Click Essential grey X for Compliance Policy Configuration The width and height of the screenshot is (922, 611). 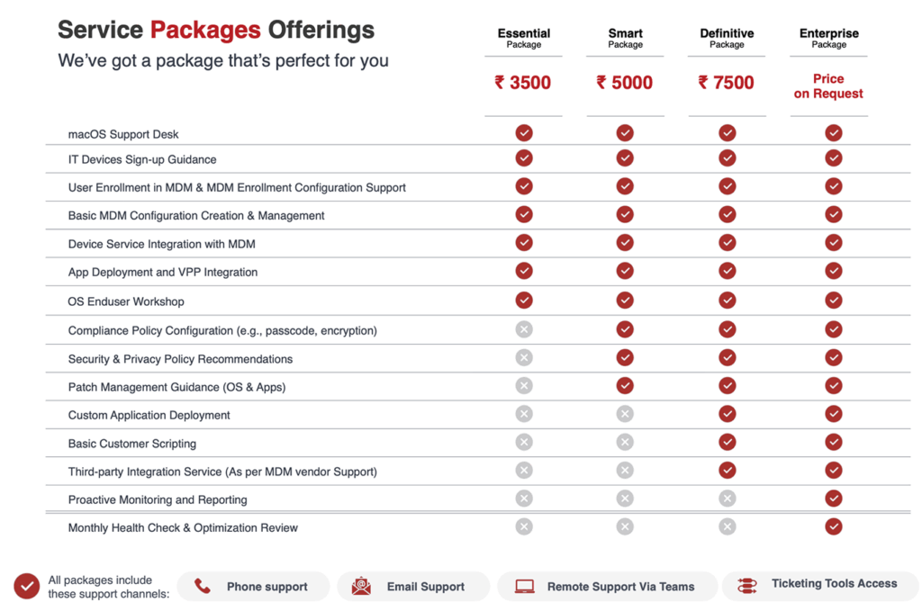[524, 329]
